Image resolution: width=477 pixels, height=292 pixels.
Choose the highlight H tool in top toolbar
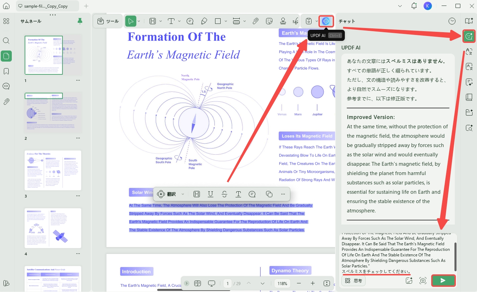point(153,21)
